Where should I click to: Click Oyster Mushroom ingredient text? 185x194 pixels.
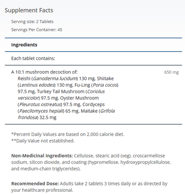[80, 98]
